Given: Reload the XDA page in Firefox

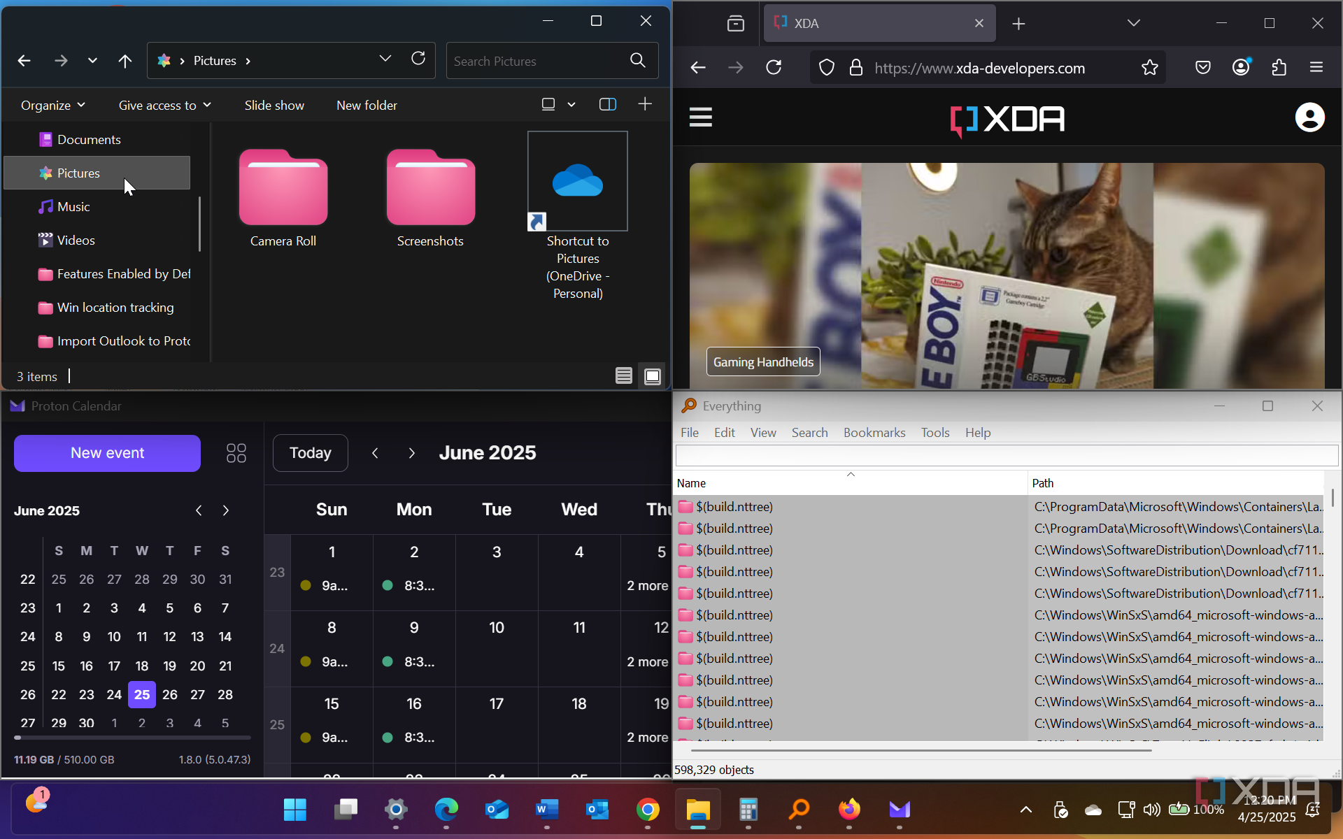Looking at the screenshot, I should 774,68.
